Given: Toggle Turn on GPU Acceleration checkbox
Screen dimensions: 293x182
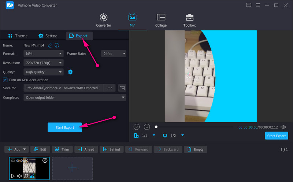Looking at the screenshot, I should click(5, 80).
